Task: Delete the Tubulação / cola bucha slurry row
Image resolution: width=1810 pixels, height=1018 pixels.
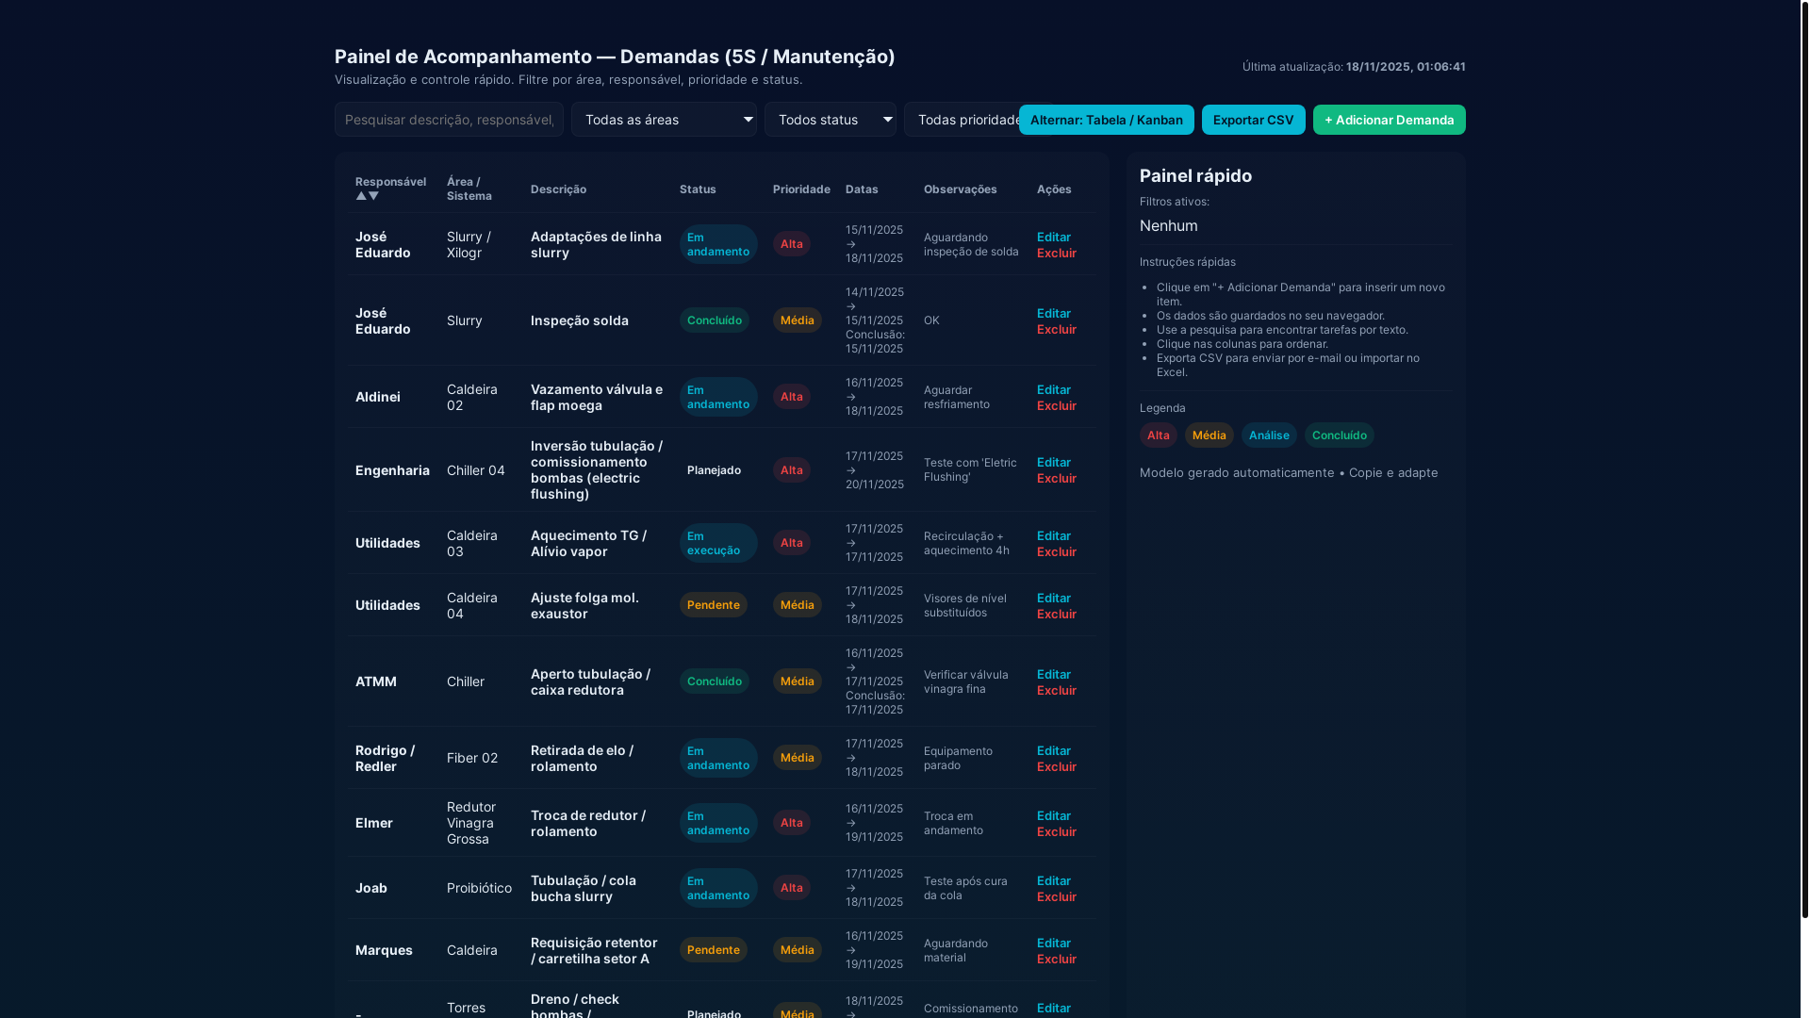Action: [1057, 896]
